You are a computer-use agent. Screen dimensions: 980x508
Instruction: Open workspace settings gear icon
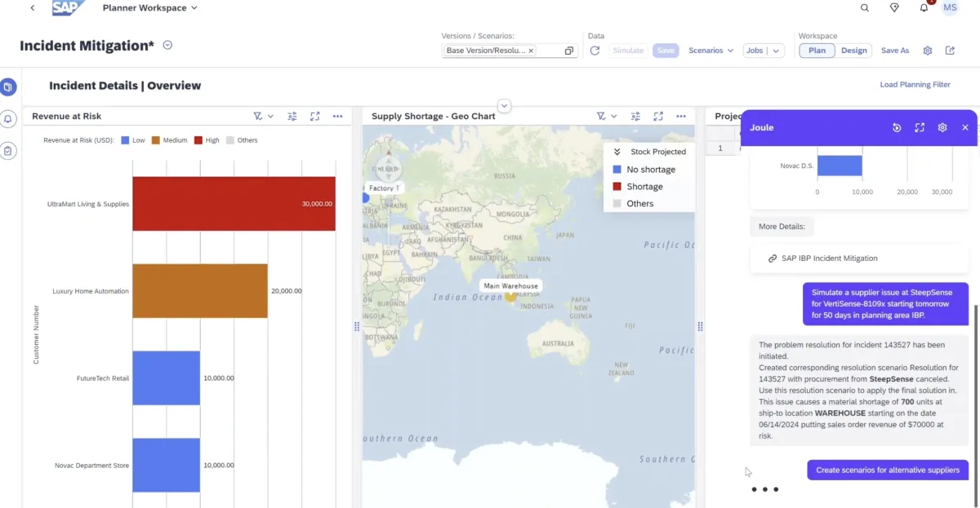pos(928,51)
